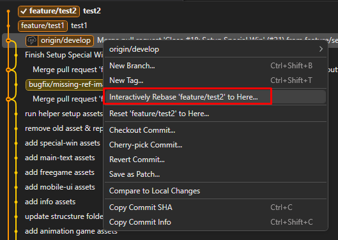Select the 'add special-win assets' commit
Screen dimensions: 338x240
63,143
